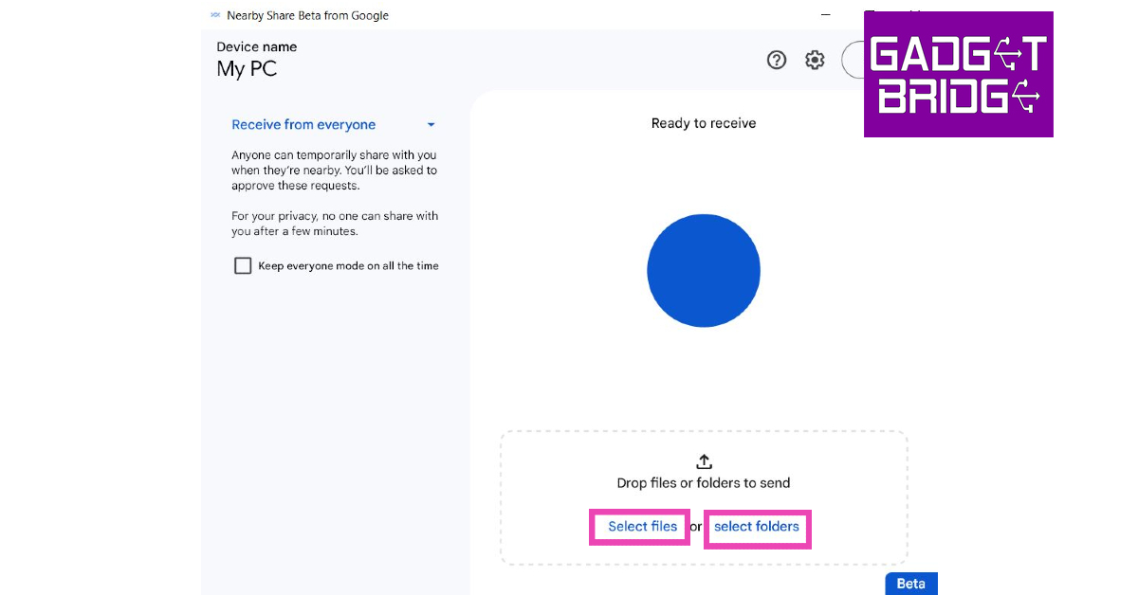1138x595 pixels.
Task: Expand the 'Receive from everyone' visibility dropdown
Action: click(303, 125)
